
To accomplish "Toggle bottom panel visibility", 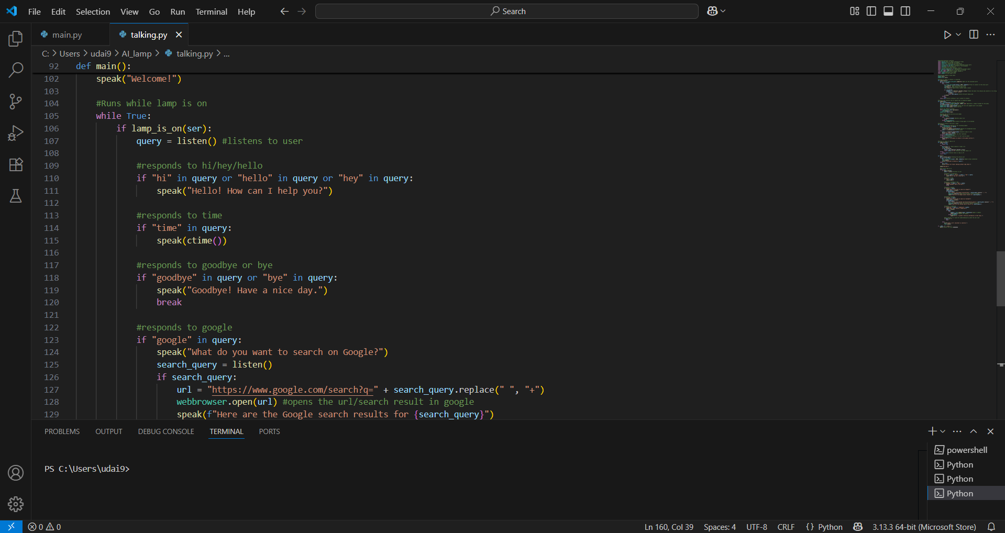I will pos(888,11).
